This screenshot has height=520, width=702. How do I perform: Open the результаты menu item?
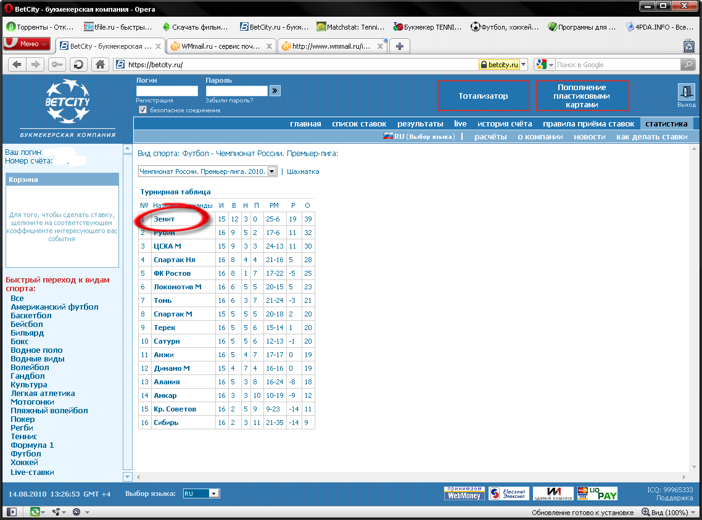coord(420,123)
